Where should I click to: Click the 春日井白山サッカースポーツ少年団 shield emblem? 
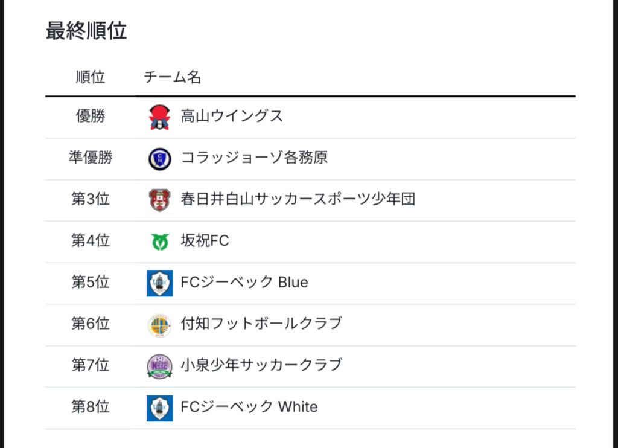159,200
